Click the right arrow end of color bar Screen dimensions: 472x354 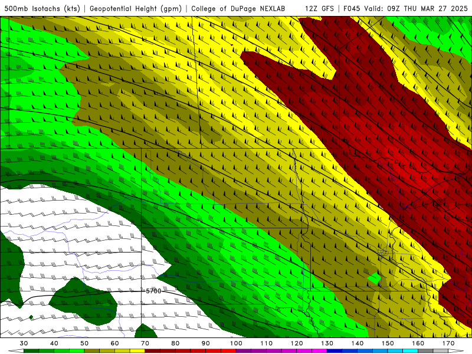coord(456,351)
